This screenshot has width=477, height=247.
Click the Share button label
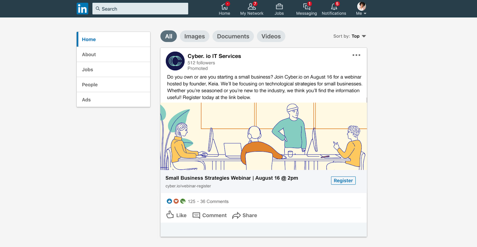pos(250,215)
